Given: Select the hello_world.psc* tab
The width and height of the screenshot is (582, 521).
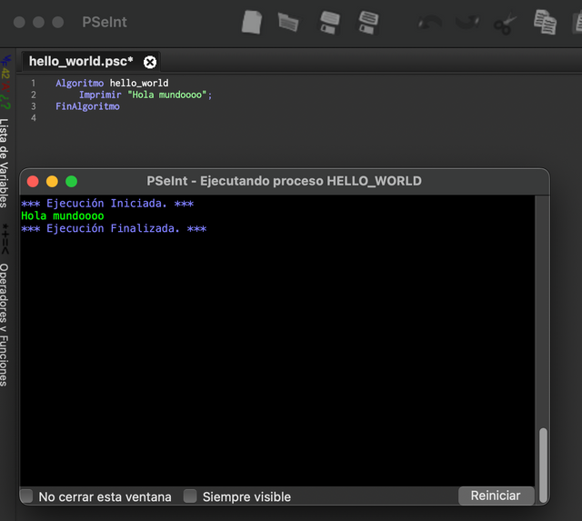Looking at the screenshot, I should [x=80, y=62].
